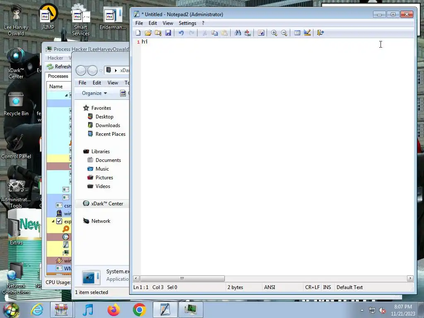Collapse the exp process tree node
This screenshot has height=318, width=424.
point(53,221)
